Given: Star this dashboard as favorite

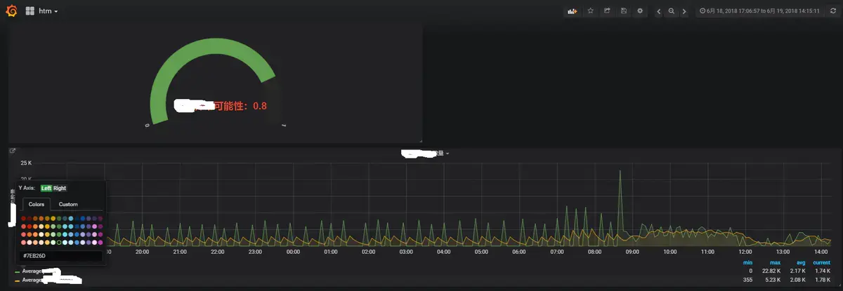Looking at the screenshot, I should (590, 11).
